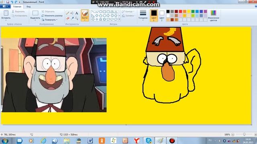257x144 pixels.
Task: Pick the yellow color swatch
Action: click(189, 12)
